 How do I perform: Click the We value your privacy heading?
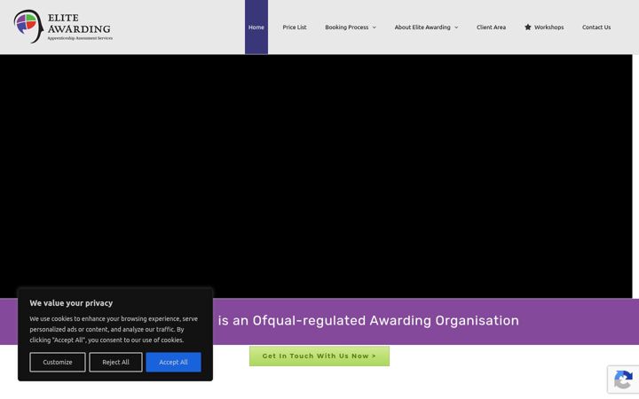[71, 303]
